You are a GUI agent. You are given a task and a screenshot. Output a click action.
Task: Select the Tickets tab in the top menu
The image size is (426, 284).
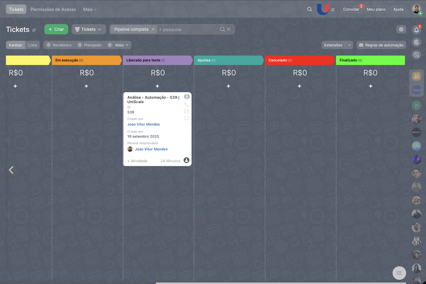pyautogui.click(x=16, y=9)
